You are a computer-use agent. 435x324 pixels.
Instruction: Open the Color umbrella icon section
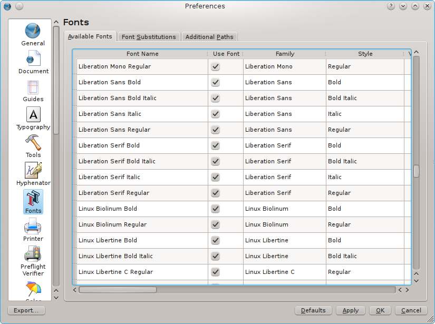(33, 290)
